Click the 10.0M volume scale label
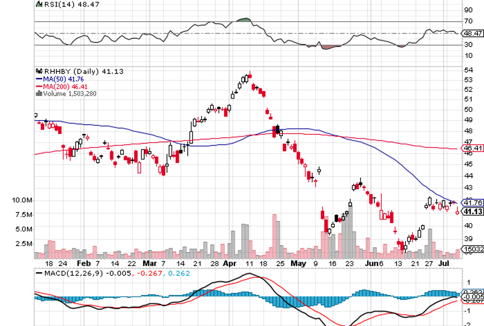The width and height of the screenshot is (484, 326). click(23, 200)
